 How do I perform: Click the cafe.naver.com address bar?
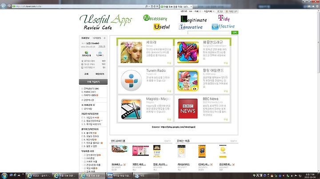[x=80, y=6]
